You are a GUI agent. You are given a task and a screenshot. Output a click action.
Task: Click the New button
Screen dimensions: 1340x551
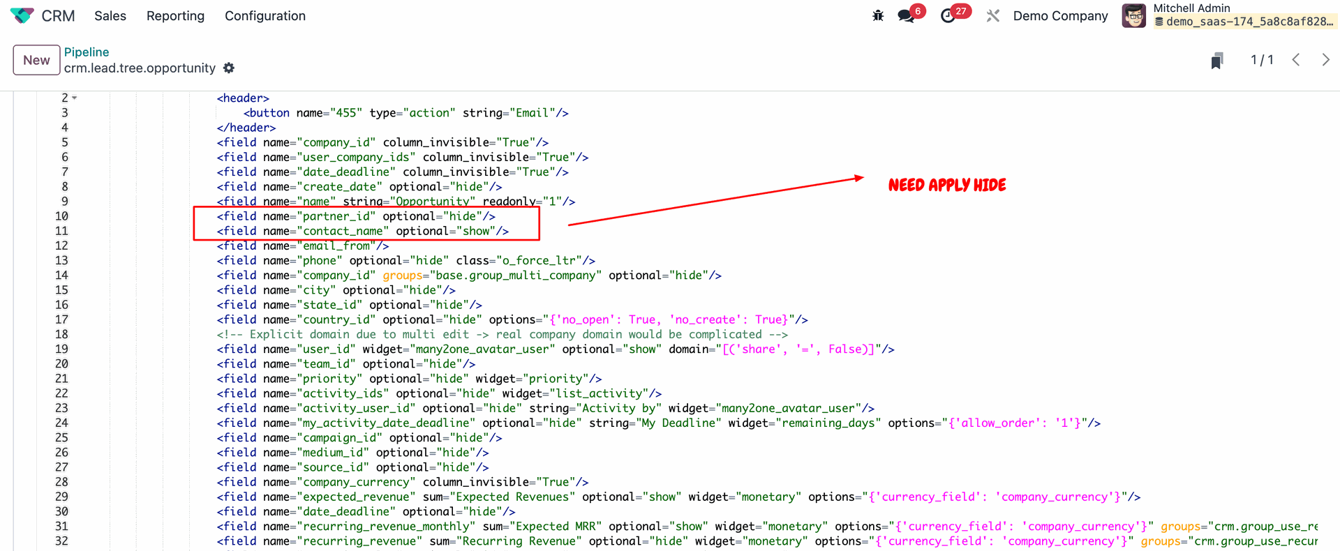pos(36,60)
